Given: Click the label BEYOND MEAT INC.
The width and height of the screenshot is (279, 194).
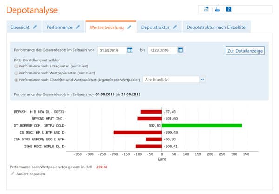Looking at the screenshot, I should point(48,119).
